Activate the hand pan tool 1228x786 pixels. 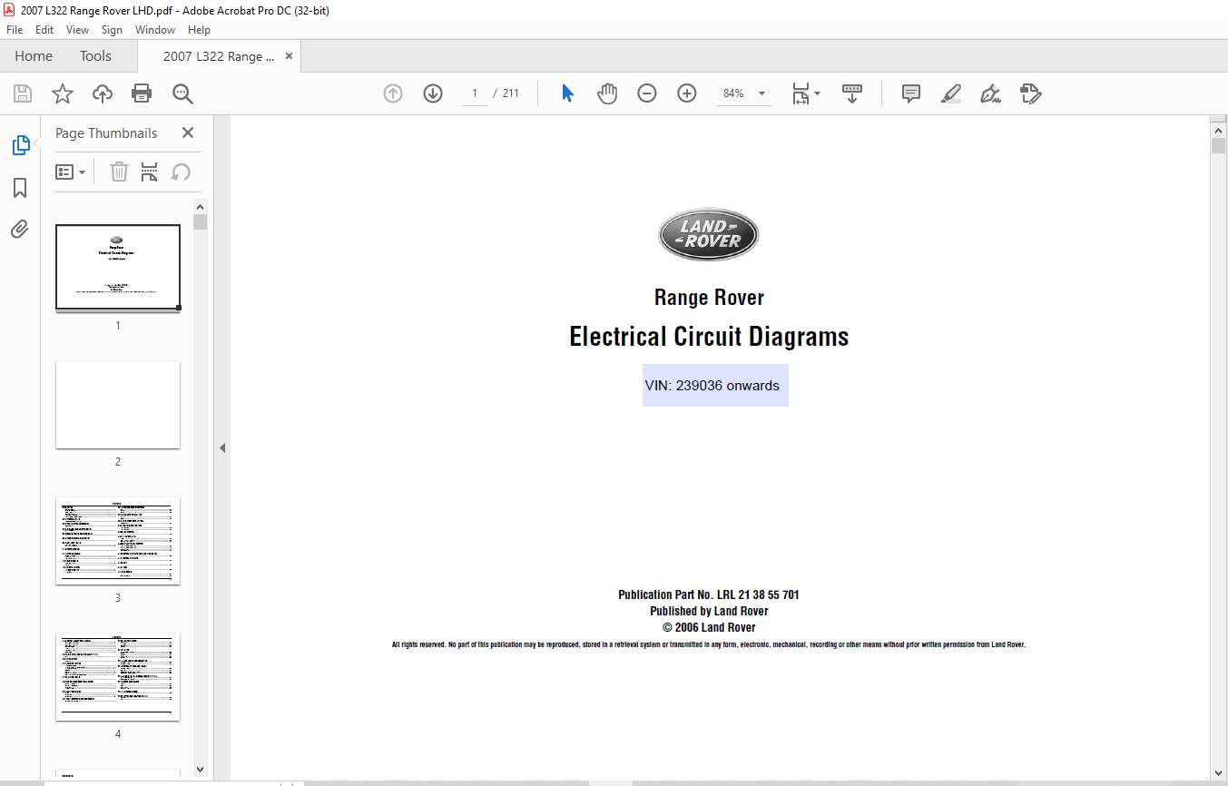pos(607,93)
